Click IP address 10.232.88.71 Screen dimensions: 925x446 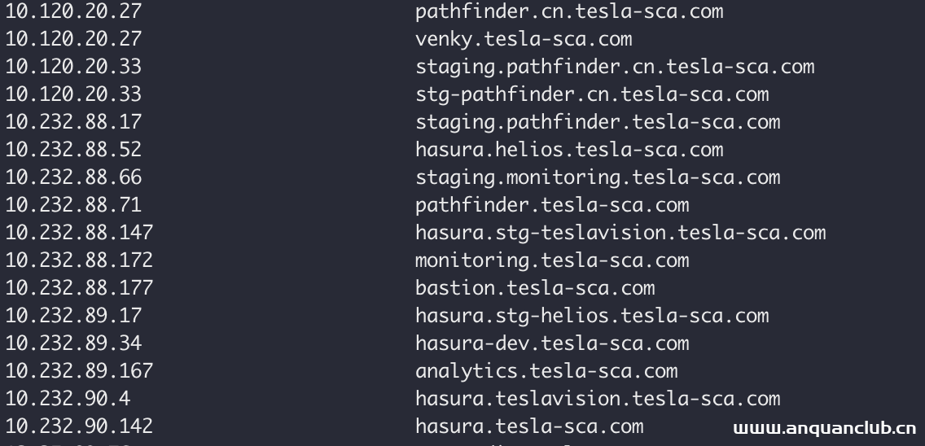click(x=73, y=205)
